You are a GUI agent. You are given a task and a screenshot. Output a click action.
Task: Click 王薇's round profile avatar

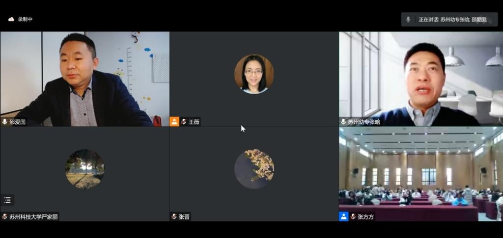(254, 74)
